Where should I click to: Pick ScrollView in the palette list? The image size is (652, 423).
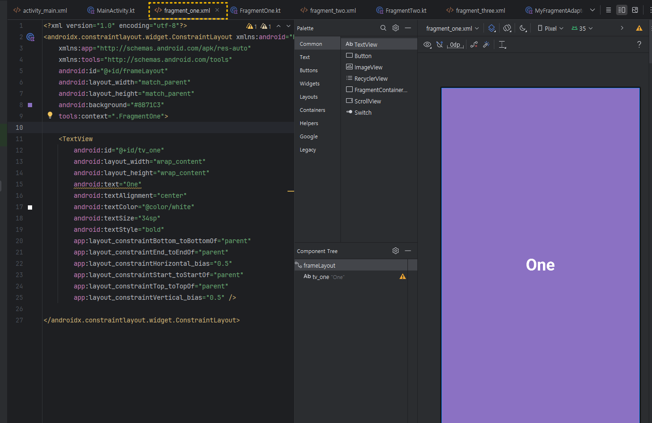tap(379, 101)
